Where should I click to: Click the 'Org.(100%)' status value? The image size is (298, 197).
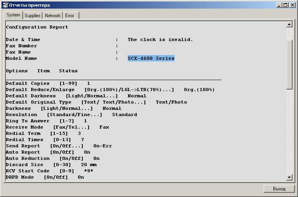point(199,90)
